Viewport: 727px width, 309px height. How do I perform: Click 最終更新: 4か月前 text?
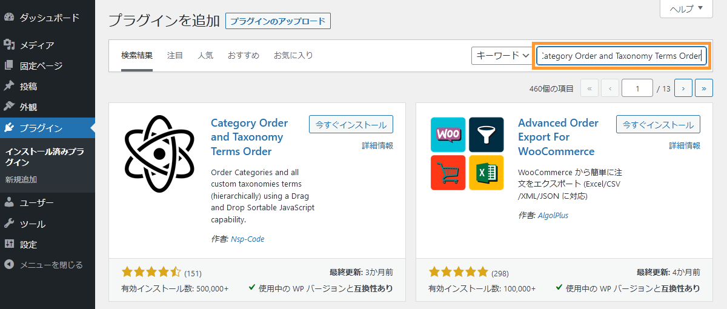point(668,272)
